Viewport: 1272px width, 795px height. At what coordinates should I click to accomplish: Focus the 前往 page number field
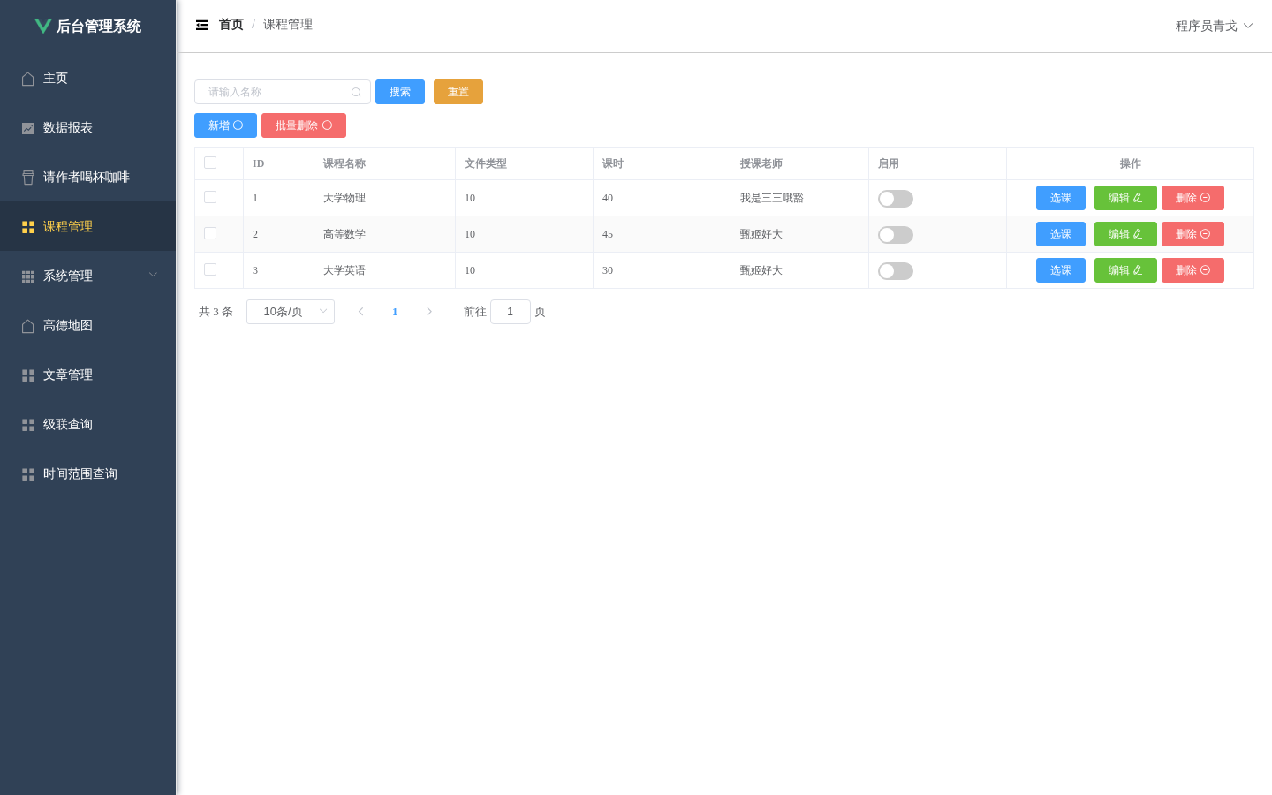click(x=511, y=312)
